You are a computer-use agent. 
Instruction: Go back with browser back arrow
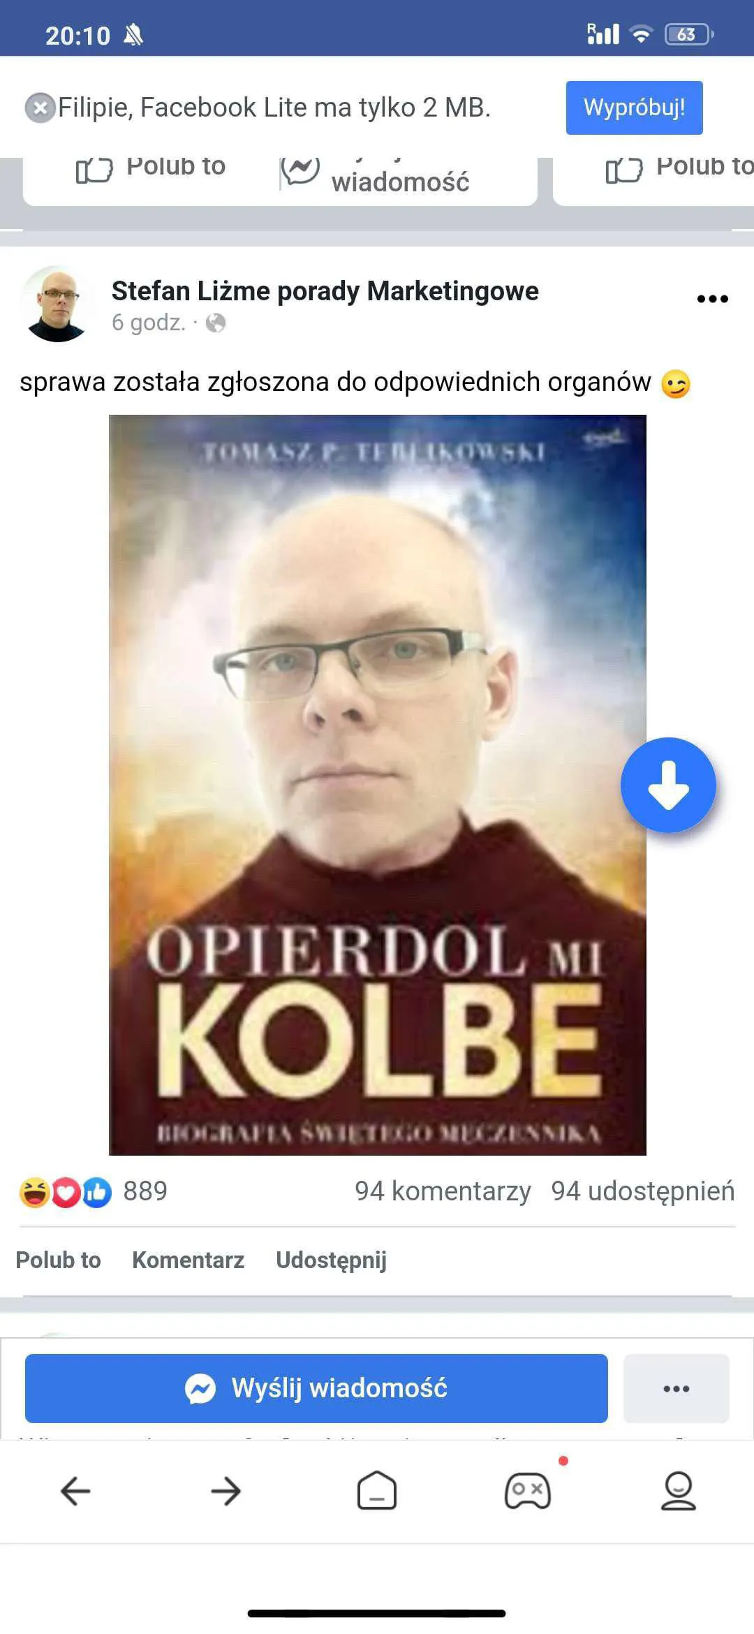[75, 1491]
